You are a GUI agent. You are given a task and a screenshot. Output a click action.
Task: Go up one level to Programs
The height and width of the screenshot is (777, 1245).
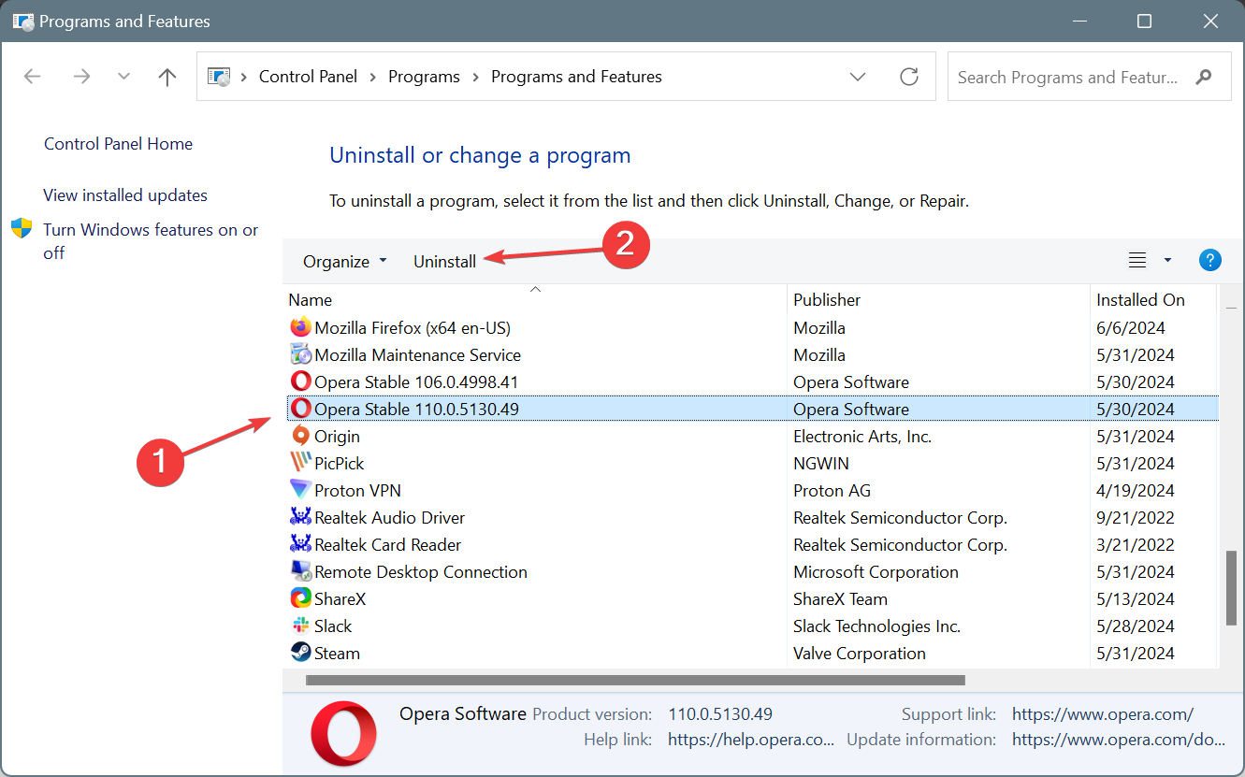coord(167,77)
